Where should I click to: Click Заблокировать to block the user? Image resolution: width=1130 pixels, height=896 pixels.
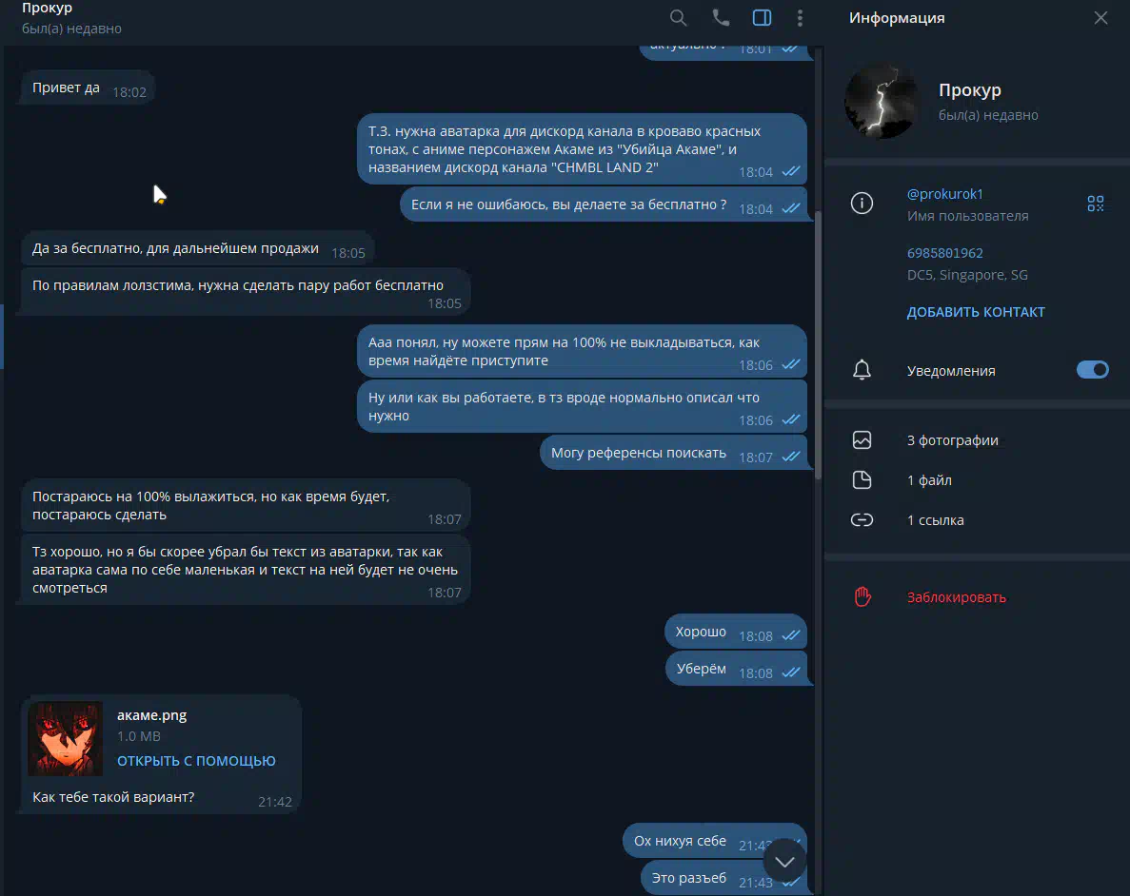956,597
